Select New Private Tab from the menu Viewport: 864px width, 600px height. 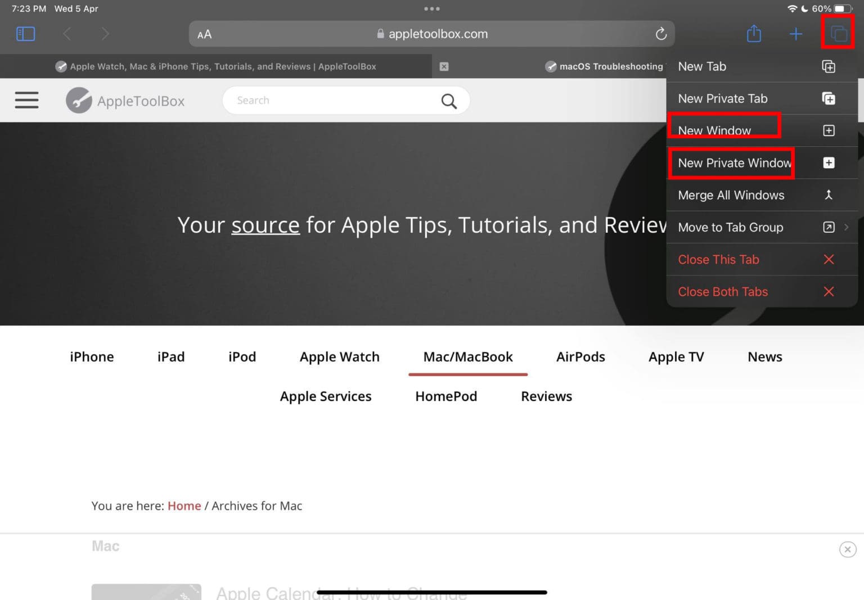point(723,98)
